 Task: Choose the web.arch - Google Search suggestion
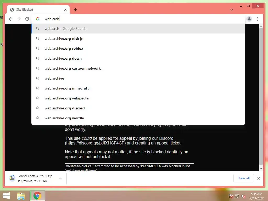coord(138,29)
